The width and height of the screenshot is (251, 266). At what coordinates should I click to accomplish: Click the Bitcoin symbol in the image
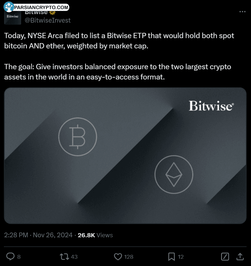tap(78, 137)
